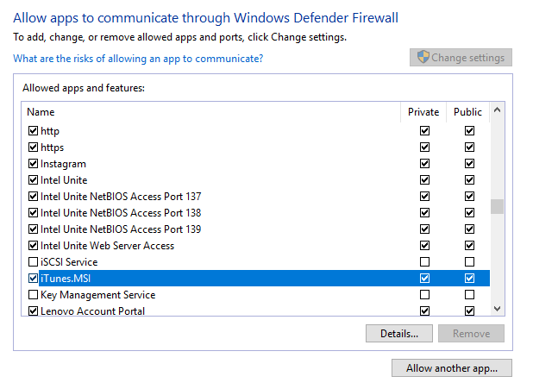Open Details for the selected app
The width and height of the screenshot is (533, 389).
point(398,333)
